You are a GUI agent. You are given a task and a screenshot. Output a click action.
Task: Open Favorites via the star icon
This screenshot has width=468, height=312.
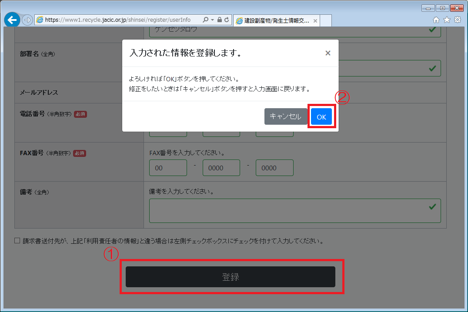(447, 20)
